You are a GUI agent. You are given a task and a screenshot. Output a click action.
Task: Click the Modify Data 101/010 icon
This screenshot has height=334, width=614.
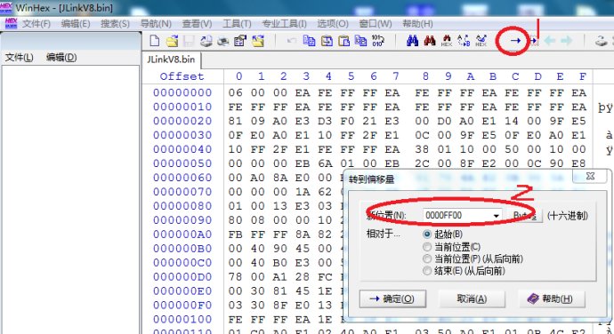click(x=377, y=41)
